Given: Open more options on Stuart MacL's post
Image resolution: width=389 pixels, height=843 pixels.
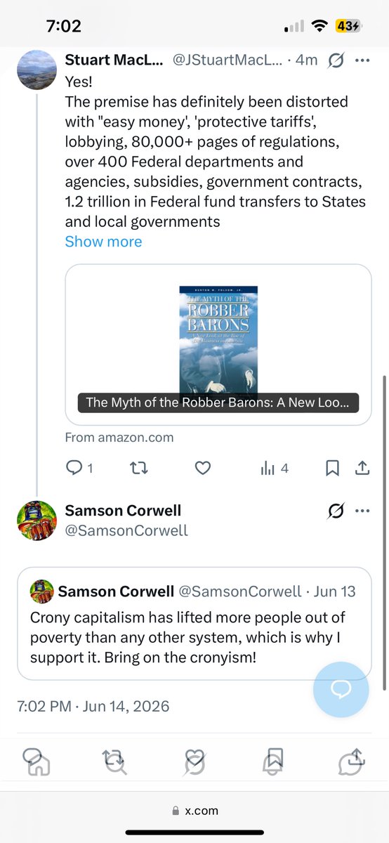Looking at the screenshot, I should point(362,61).
